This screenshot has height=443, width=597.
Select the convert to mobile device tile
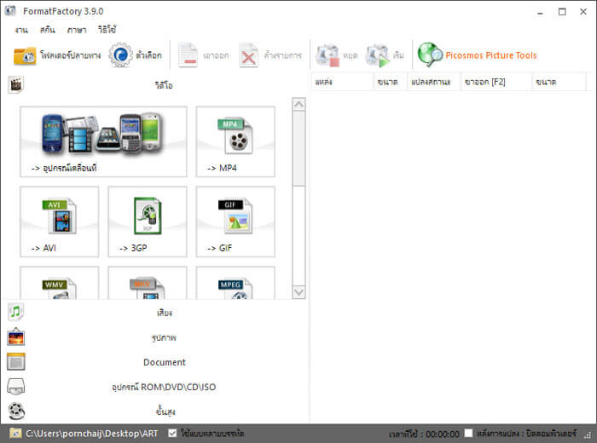[103, 141]
